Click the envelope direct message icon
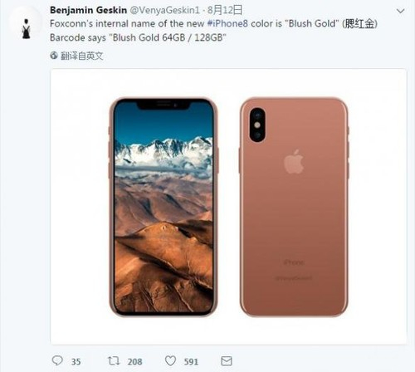The image size is (415, 372). pos(227,361)
